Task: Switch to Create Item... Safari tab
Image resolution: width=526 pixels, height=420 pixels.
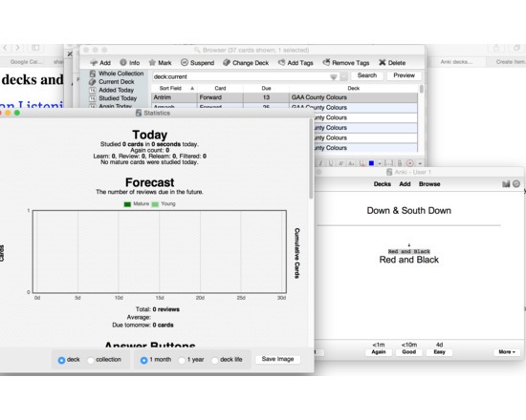Action: pyautogui.click(x=511, y=62)
